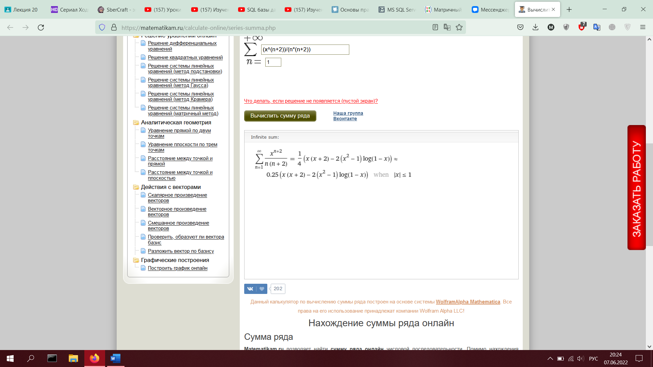
Task: Toggle reader view icon in address bar
Action: 435,28
